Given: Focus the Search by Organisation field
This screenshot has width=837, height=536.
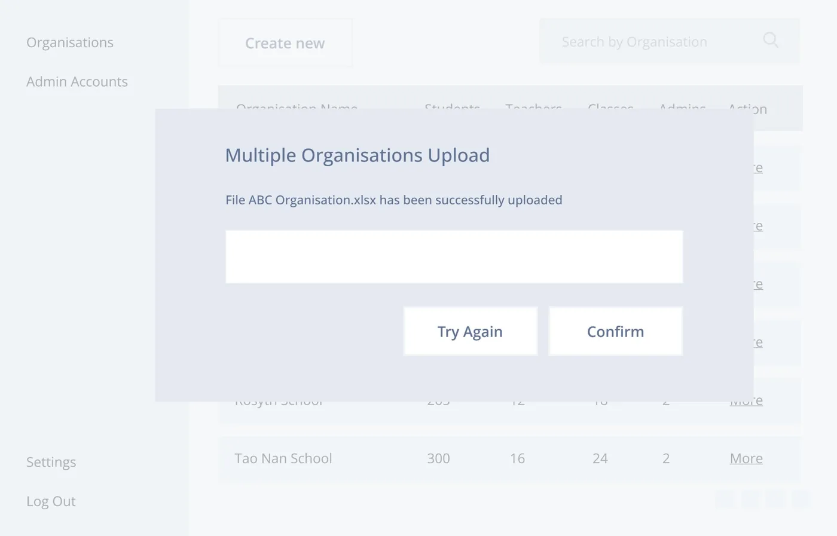Looking at the screenshot, I should click(x=670, y=41).
